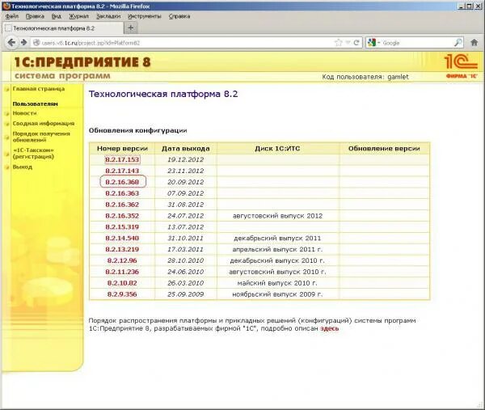
Task: Click the Номер версии column header
Action: coord(122,149)
